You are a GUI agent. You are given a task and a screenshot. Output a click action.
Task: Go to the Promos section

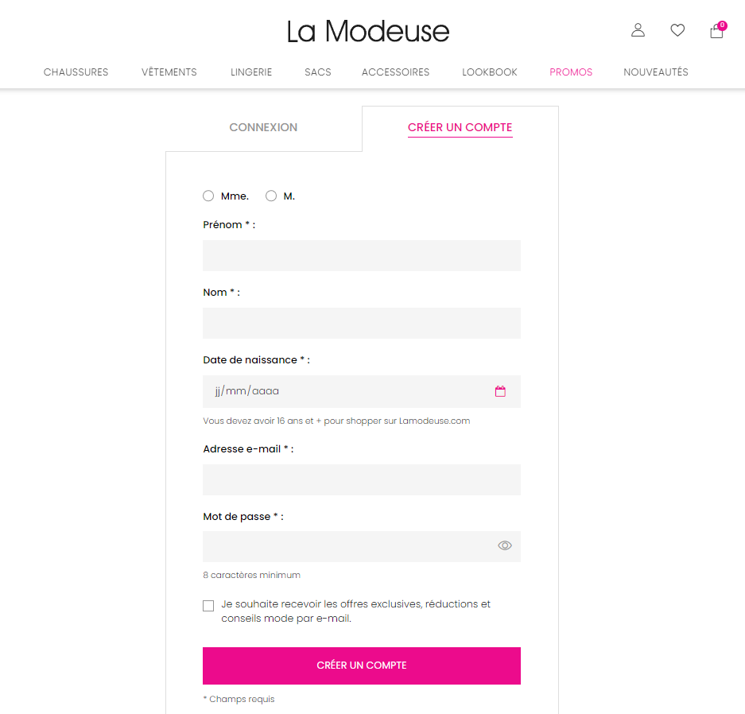[x=571, y=72]
